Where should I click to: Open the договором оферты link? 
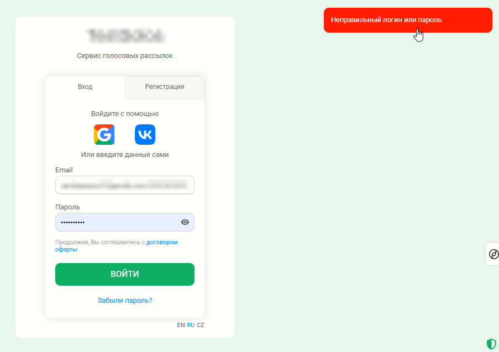[117, 246]
